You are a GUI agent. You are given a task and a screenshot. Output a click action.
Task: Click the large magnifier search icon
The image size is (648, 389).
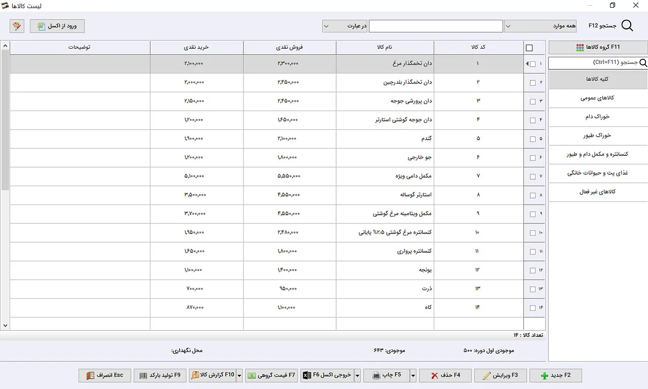[x=627, y=26]
